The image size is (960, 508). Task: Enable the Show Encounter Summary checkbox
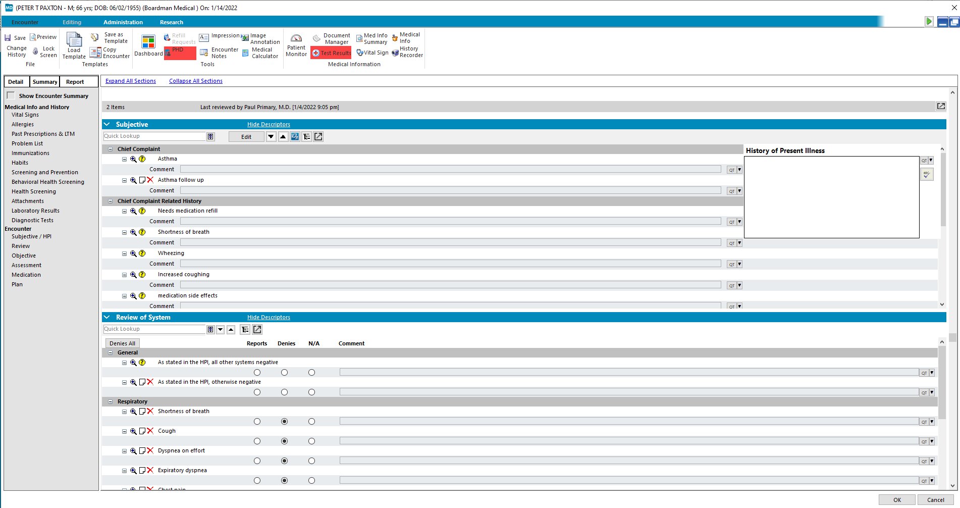(x=11, y=95)
